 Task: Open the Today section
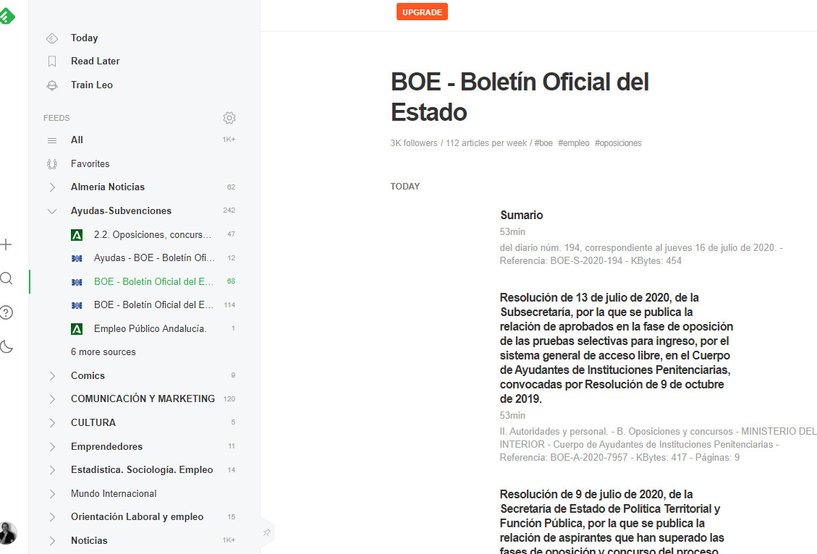[x=84, y=38]
